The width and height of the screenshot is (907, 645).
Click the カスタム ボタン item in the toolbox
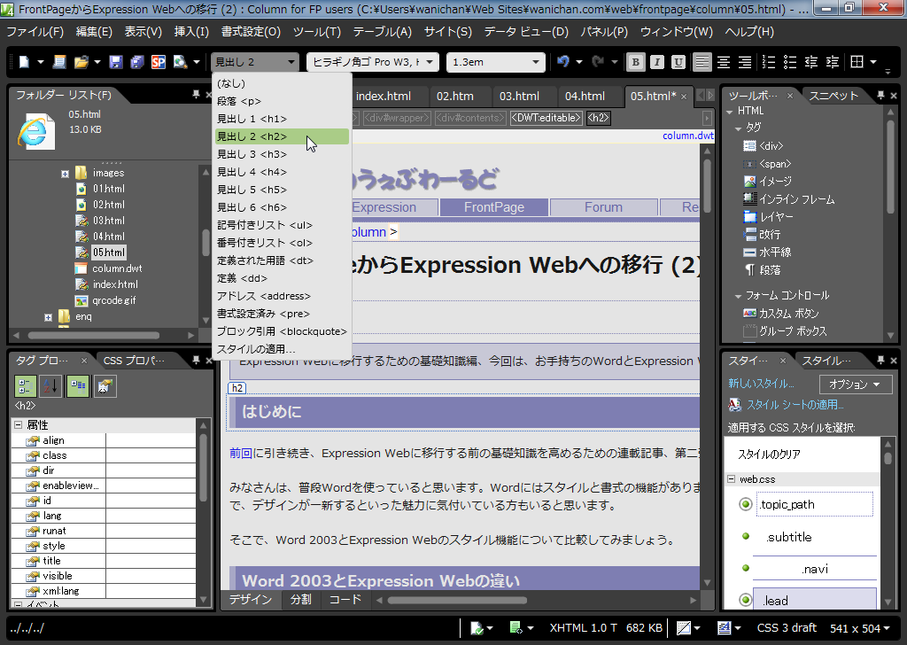pyautogui.click(x=781, y=314)
